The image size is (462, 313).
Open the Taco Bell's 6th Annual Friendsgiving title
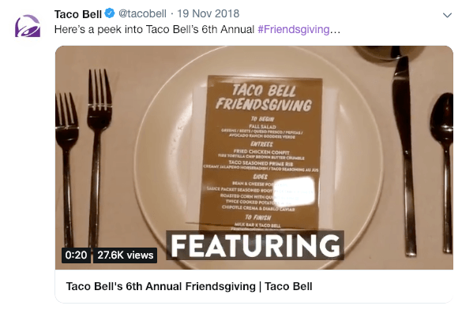point(189,286)
